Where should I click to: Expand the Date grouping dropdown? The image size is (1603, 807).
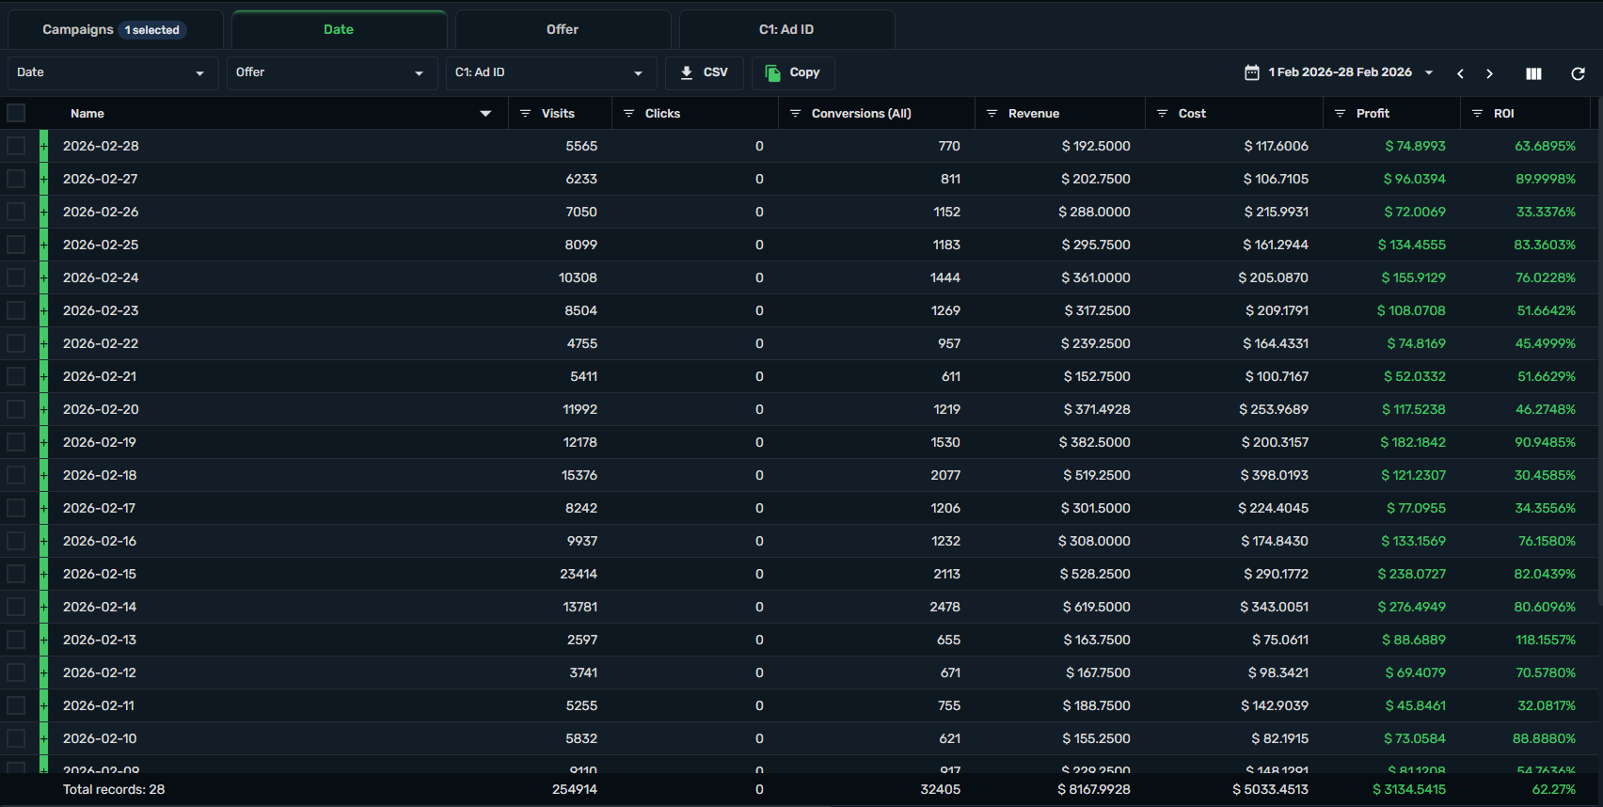point(112,72)
